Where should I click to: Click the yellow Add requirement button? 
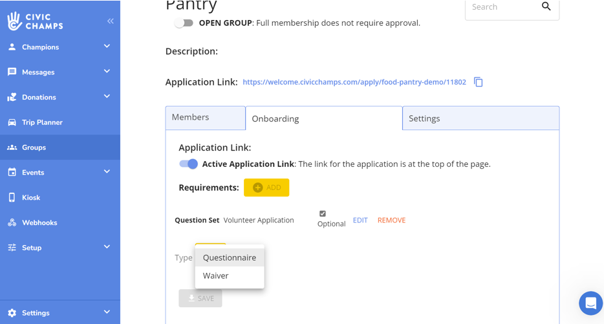click(266, 188)
